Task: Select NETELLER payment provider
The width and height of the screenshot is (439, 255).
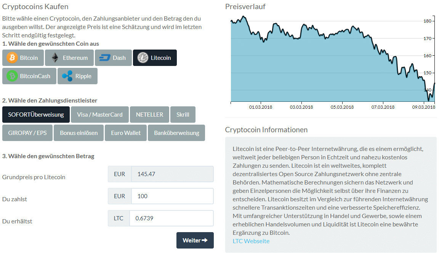Action: tap(149, 114)
